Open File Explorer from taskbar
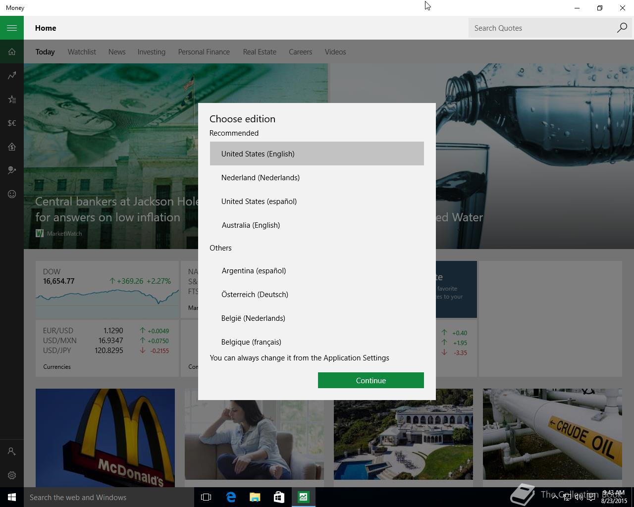 (x=255, y=497)
